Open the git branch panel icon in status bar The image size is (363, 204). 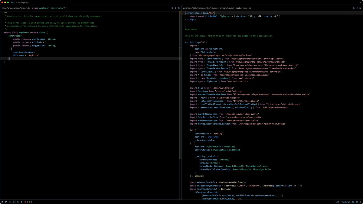(6, 202)
